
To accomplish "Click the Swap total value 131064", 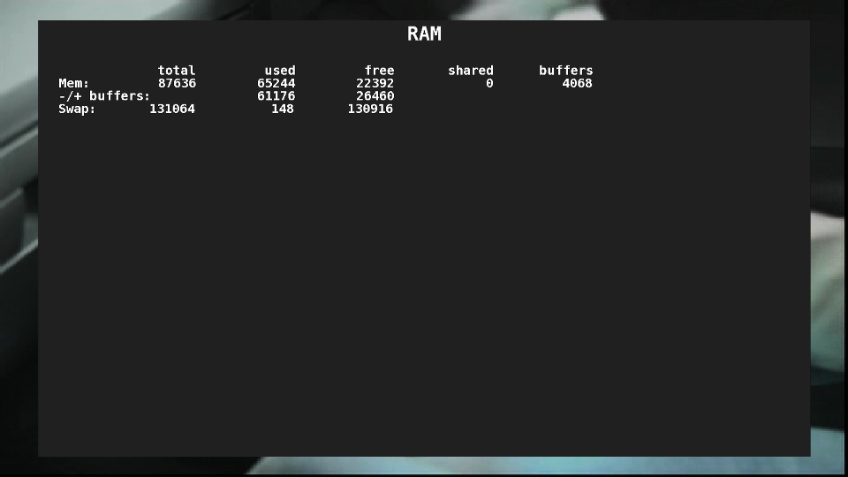I will (172, 109).
